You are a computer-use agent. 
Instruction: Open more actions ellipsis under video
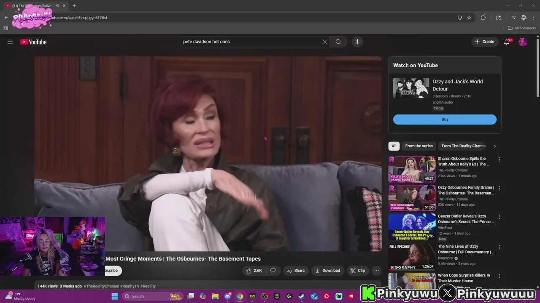376,271
